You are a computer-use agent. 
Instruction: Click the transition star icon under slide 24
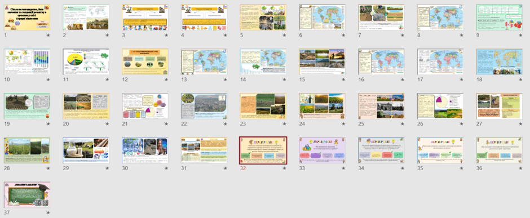point(343,124)
